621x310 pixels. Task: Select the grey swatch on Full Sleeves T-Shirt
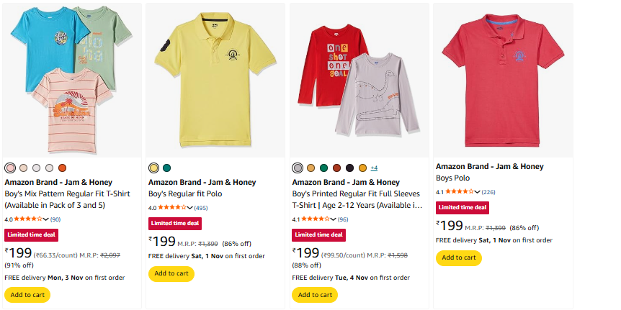point(298,168)
